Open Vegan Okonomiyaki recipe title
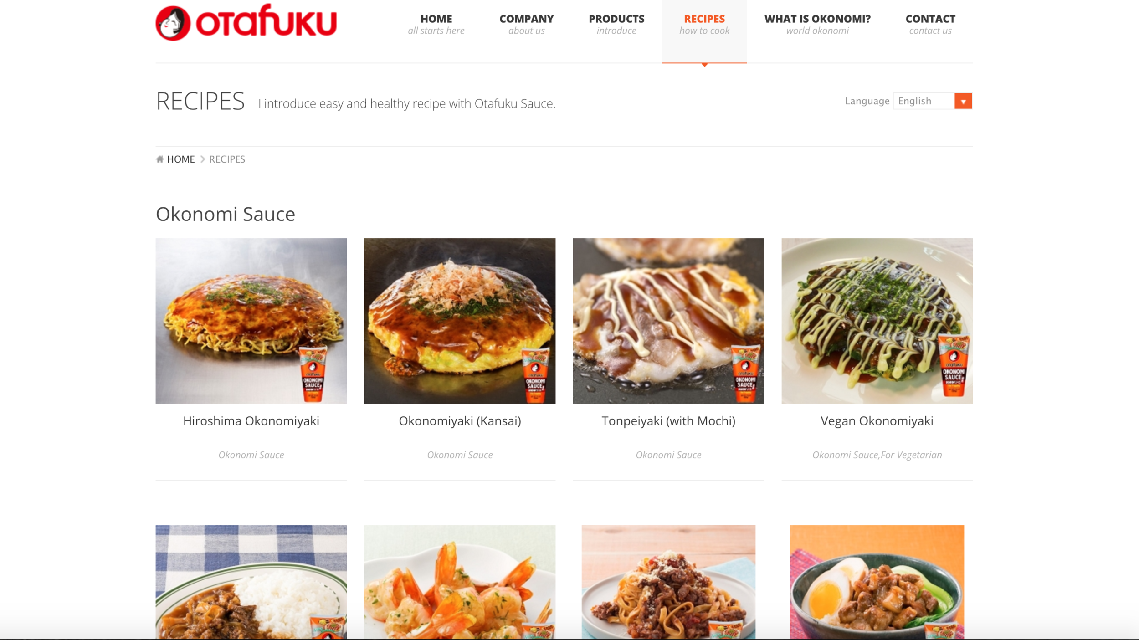 (x=877, y=421)
